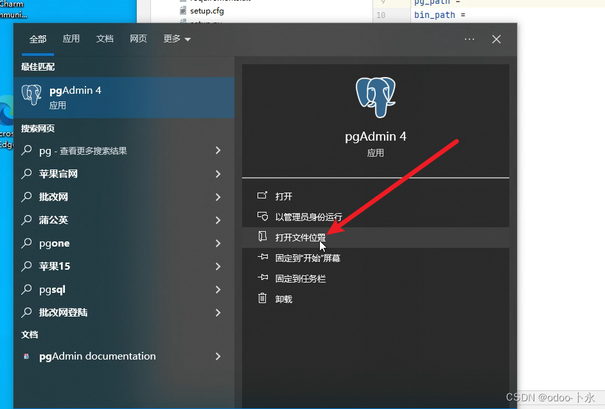Click the pgAdmin elephant icon in the results list
The height and width of the screenshot is (409, 605).
click(31, 94)
